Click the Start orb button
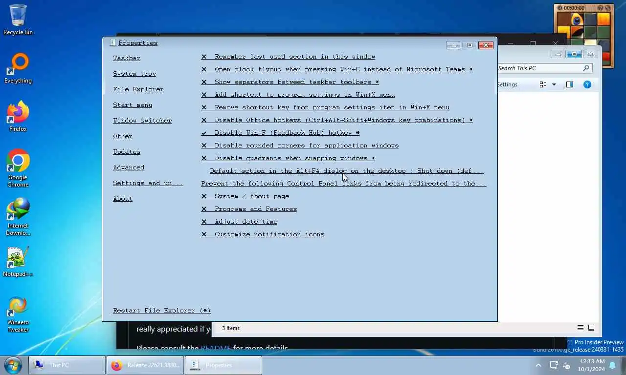The image size is (626, 375). (x=13, y=365)
